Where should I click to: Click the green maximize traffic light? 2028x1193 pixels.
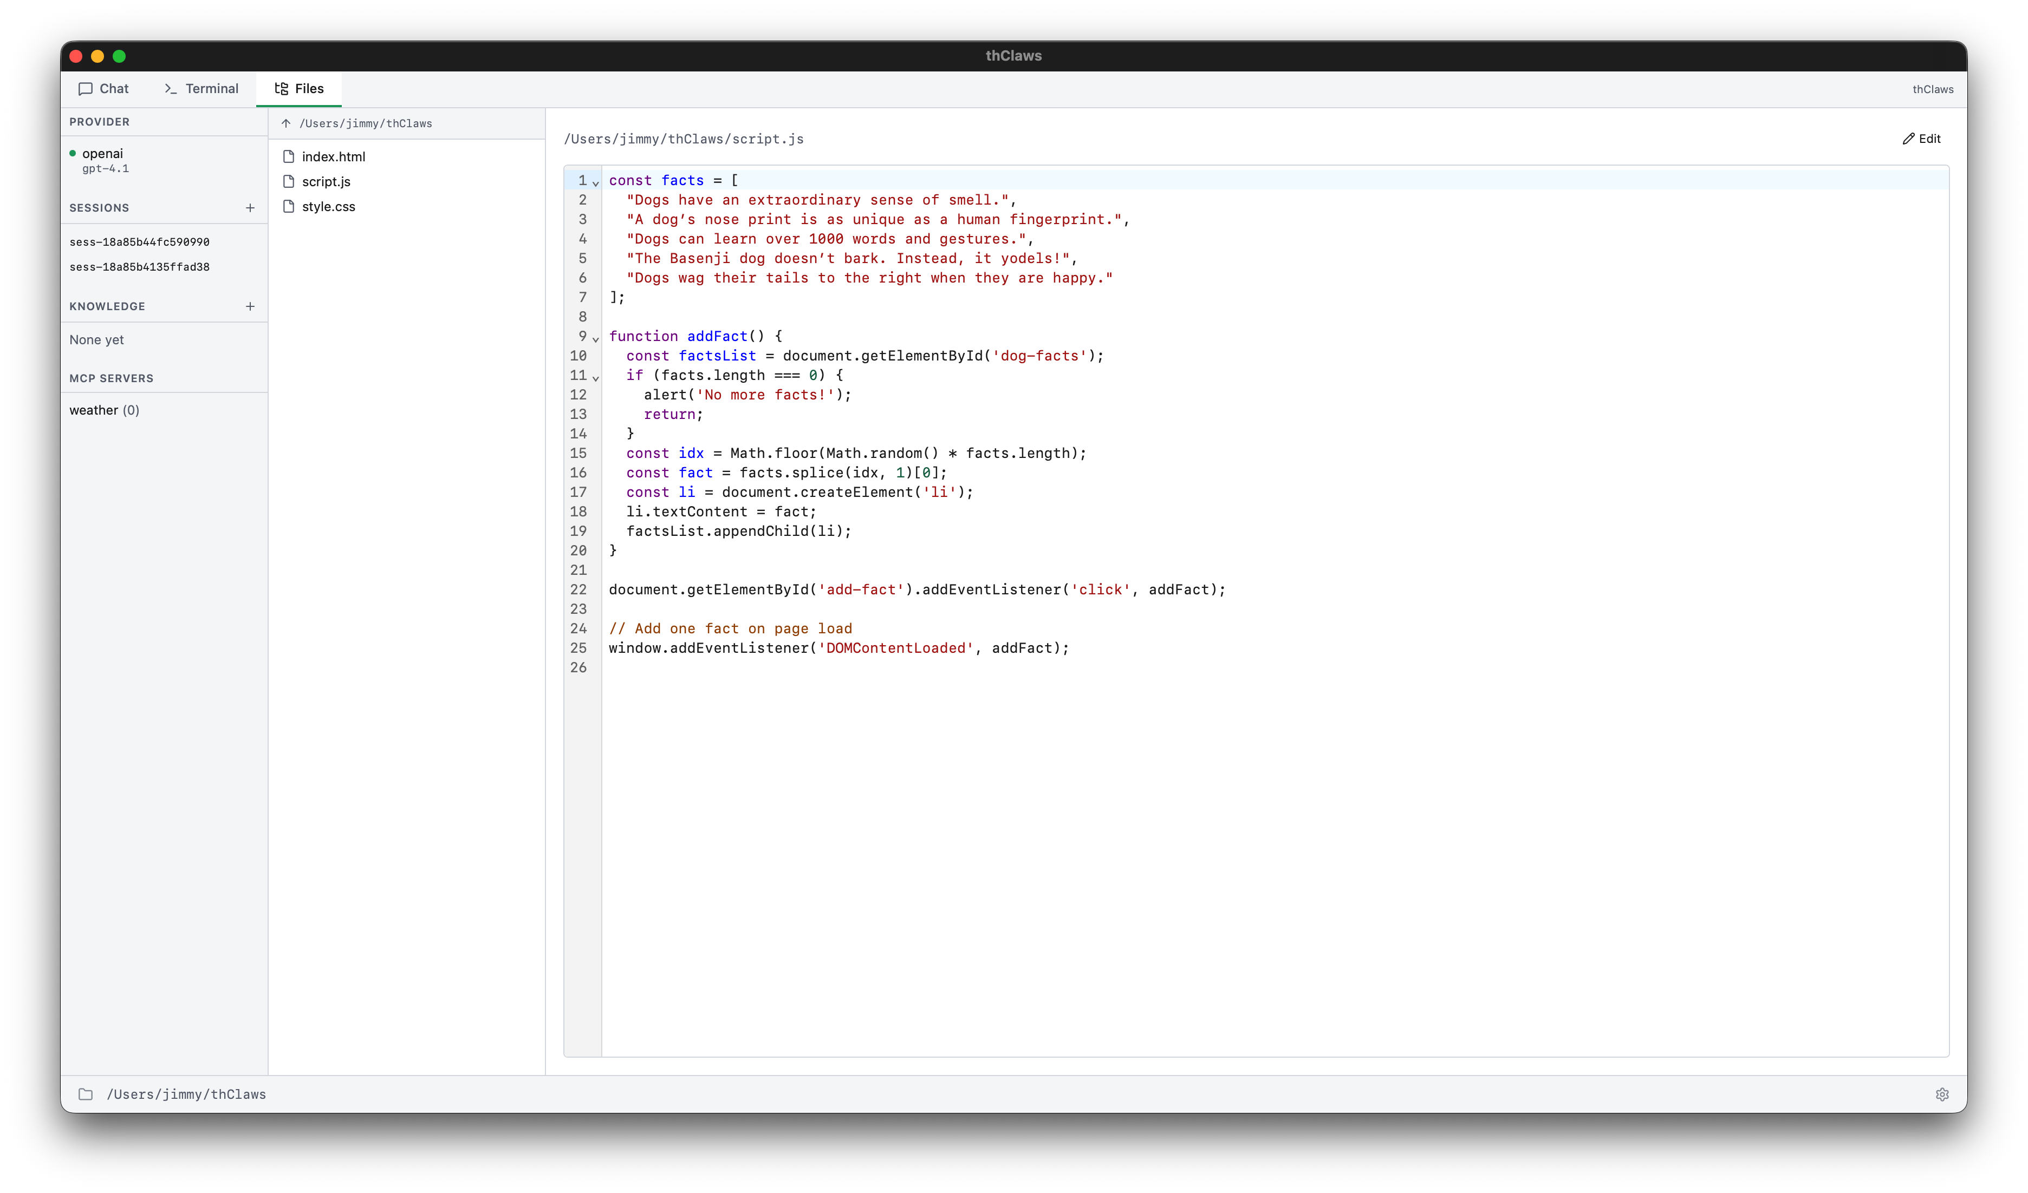pos(120,56)
